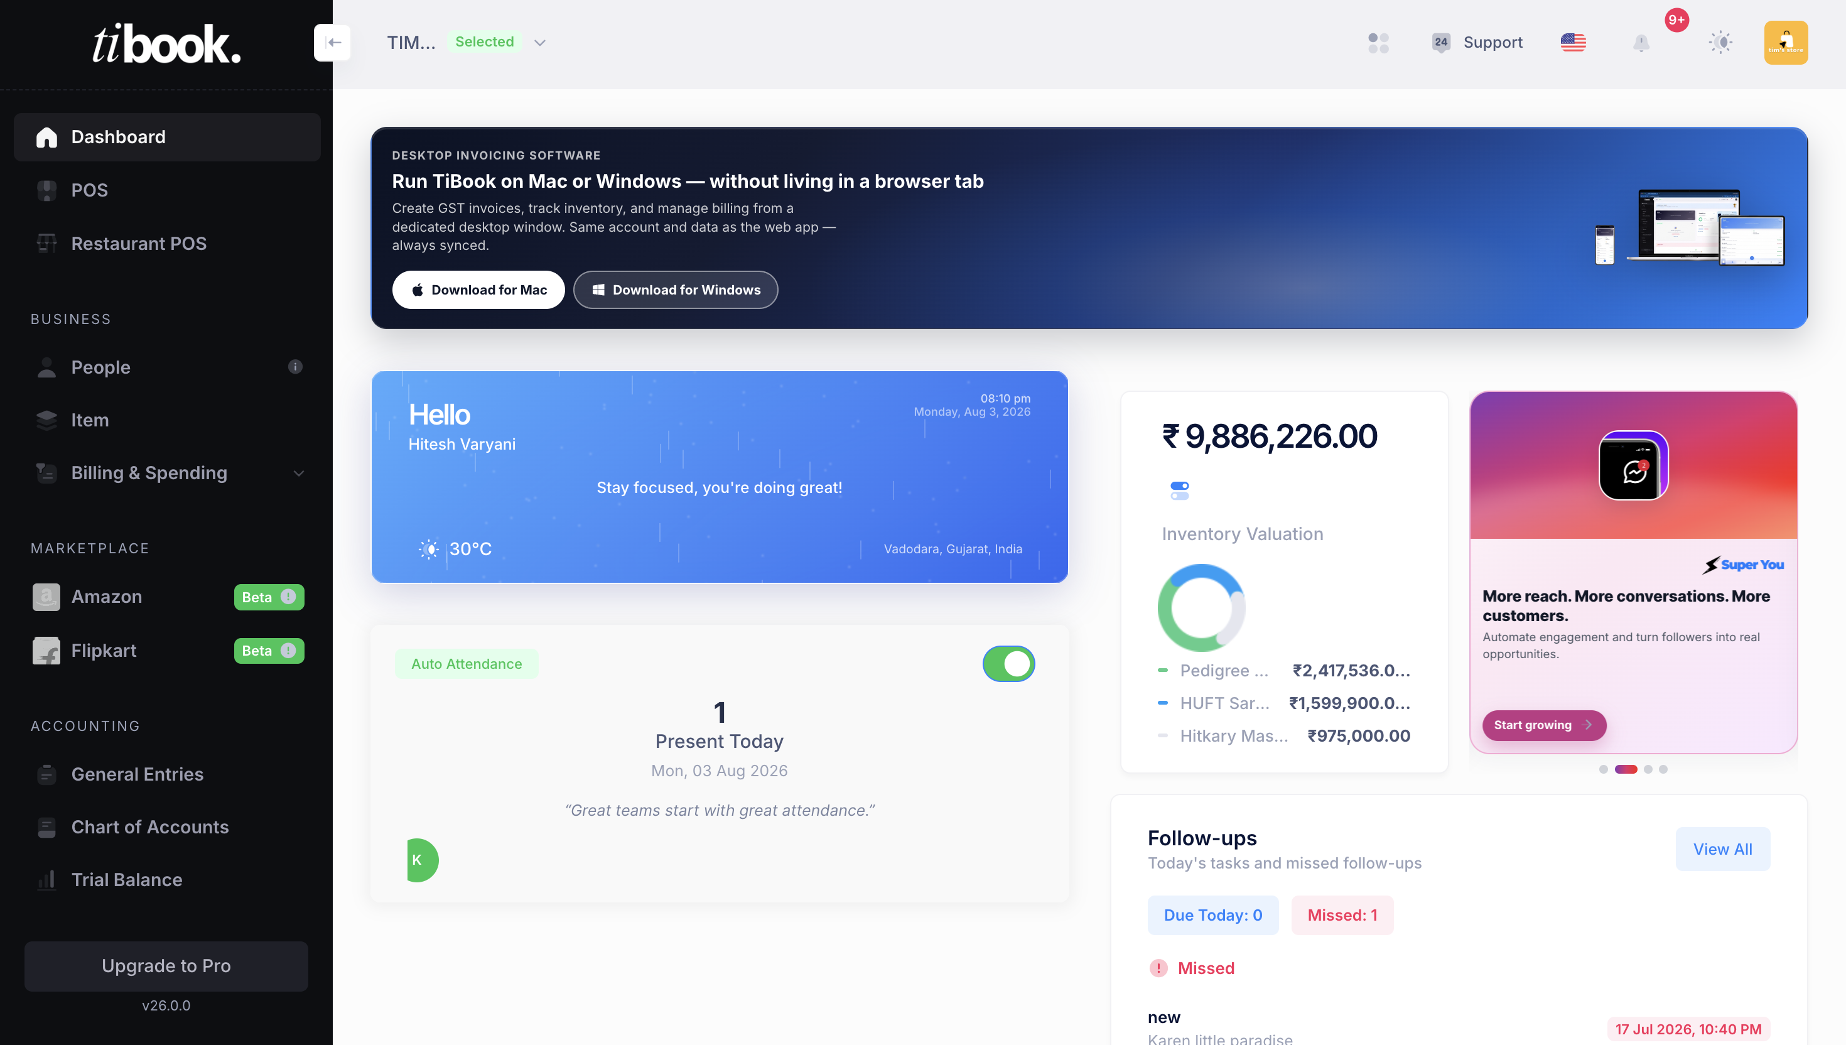Toggle light theme sun icon in header
The width and height of the screenshot is (1846, 1045).
click(x=1720, y=42)
